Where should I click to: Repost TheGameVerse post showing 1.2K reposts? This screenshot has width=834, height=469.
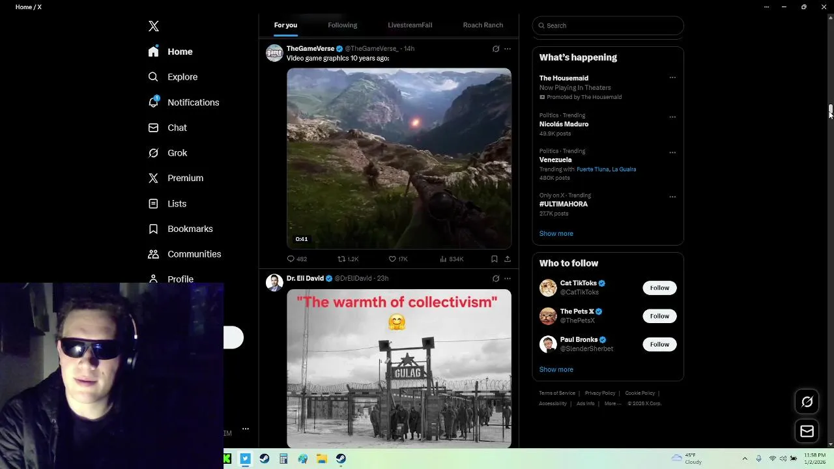point(348,259)
